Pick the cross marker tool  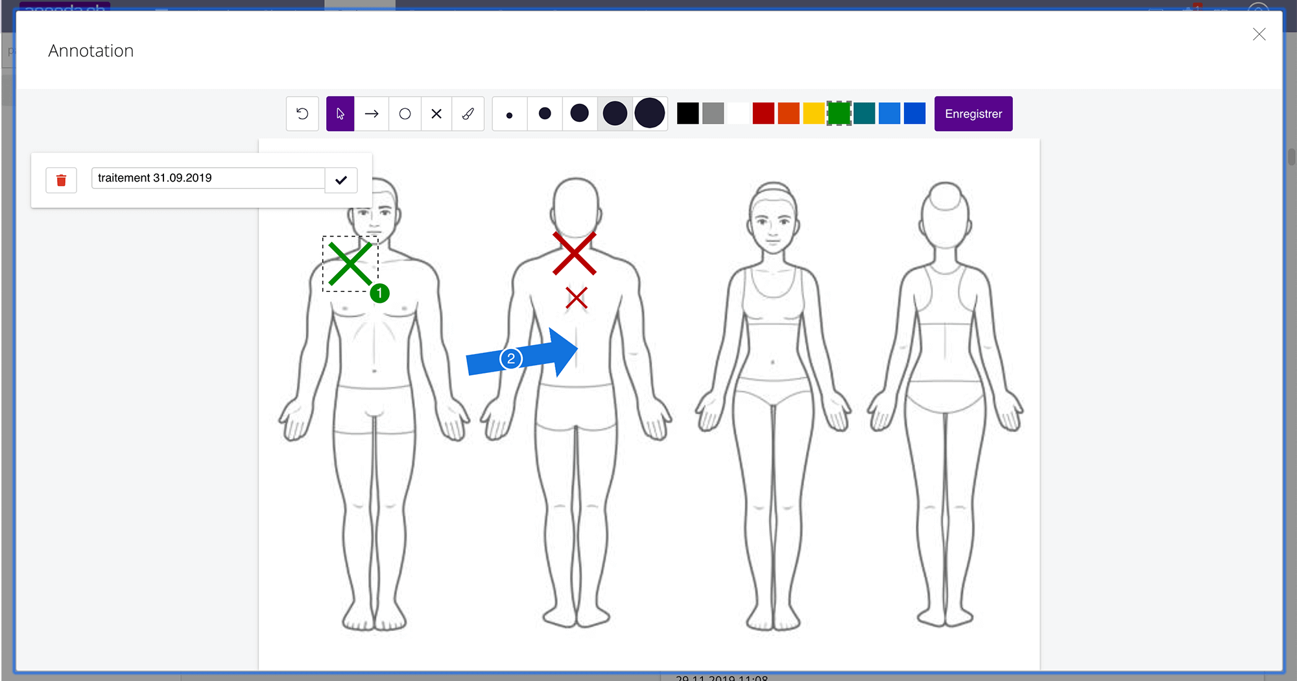coord(436,114)
